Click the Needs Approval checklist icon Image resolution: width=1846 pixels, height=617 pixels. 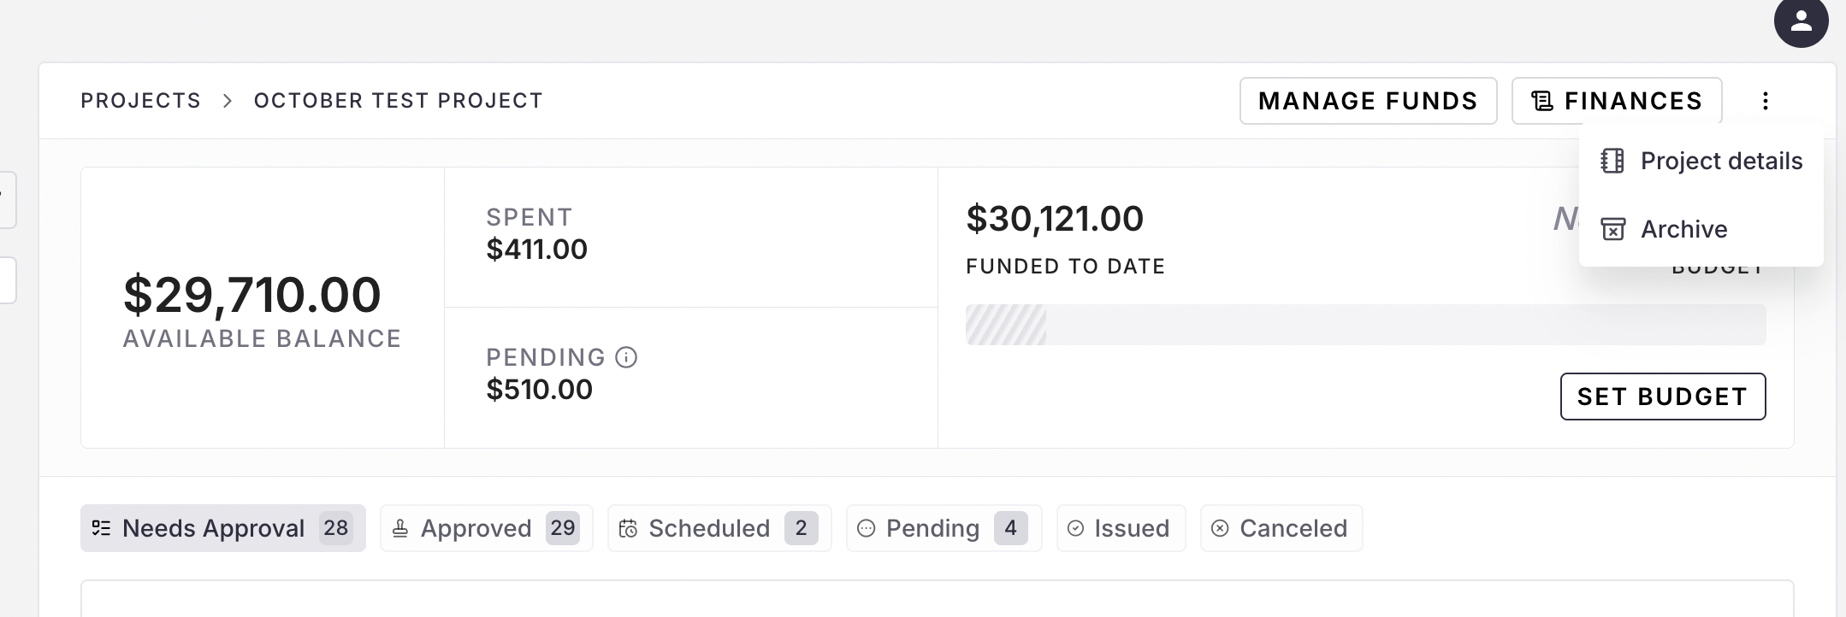point(101,528)
